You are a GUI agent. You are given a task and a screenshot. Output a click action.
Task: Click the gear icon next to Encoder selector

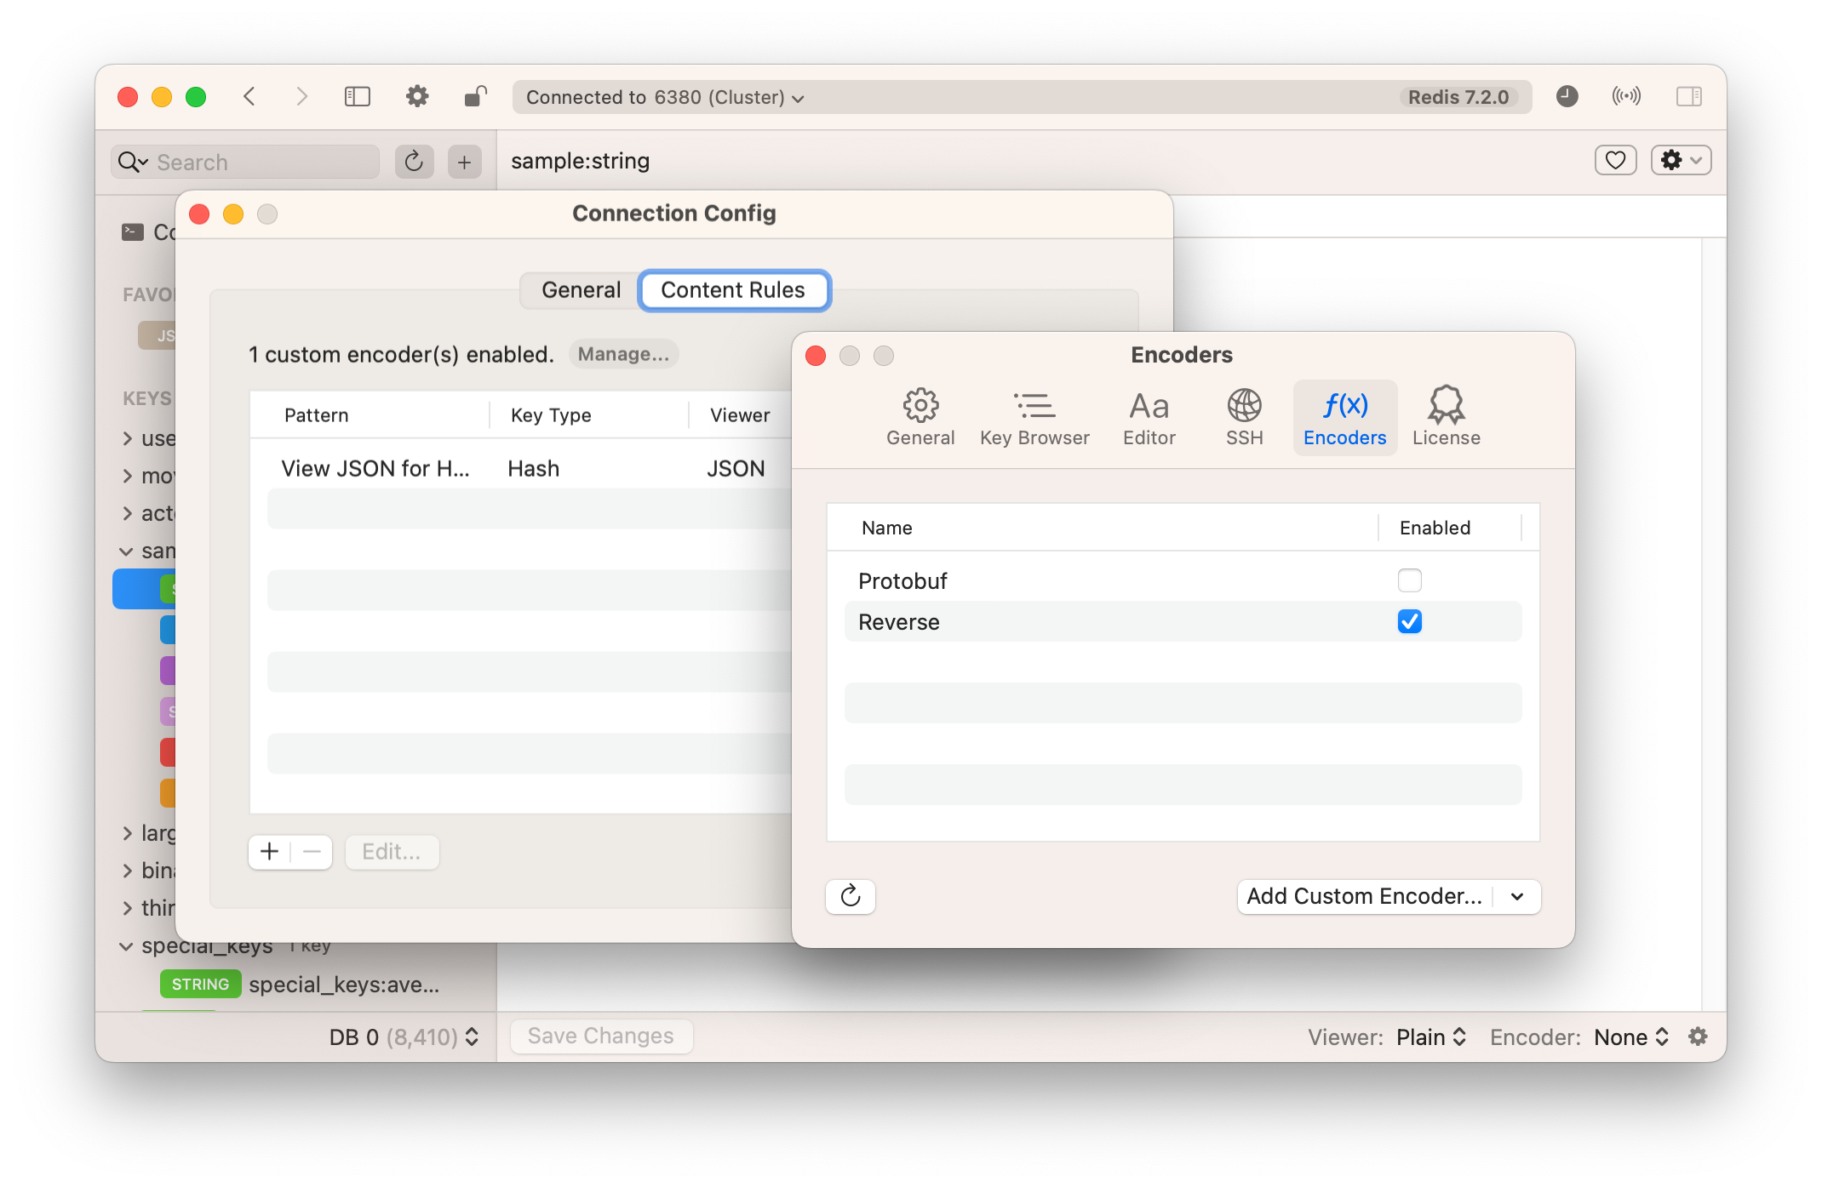coord(1699,1037)
